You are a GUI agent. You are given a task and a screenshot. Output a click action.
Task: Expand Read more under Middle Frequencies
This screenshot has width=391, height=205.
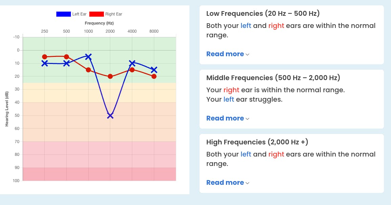click(x=228, y=118)
